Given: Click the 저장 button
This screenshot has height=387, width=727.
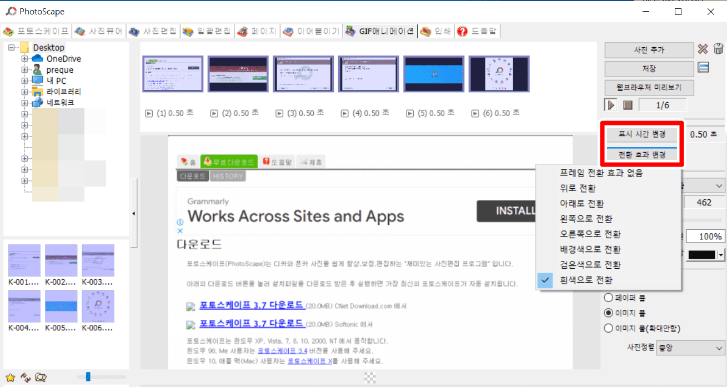Looking at the screenshot, I should (x=649, y=69).
